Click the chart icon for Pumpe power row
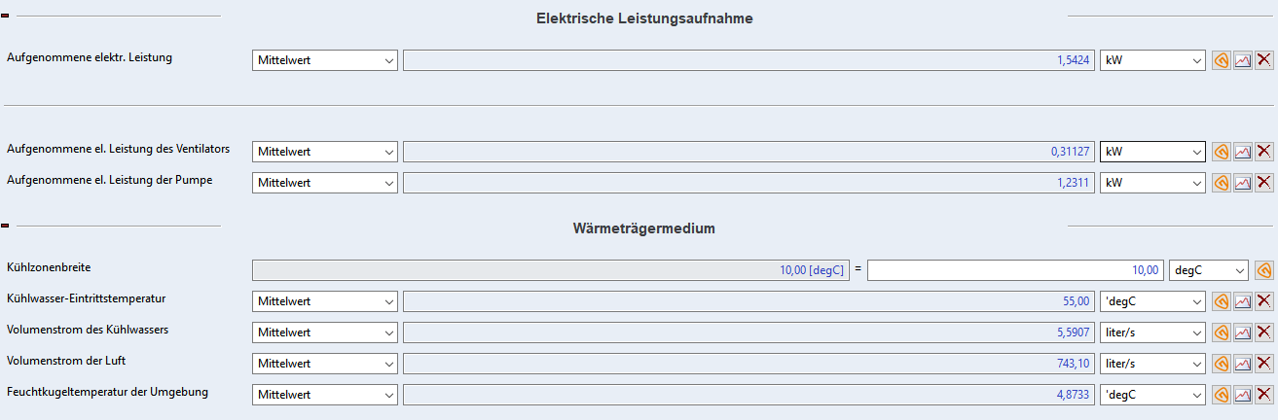1278x420 pixels. [x=1242, y=183]
